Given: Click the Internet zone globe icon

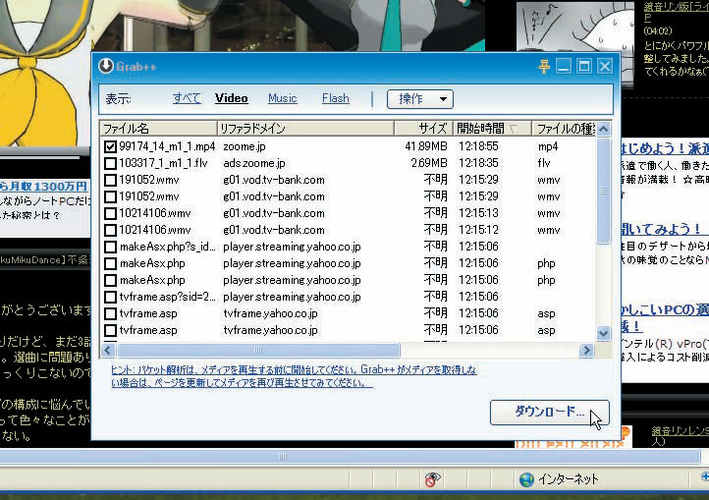Looking at the screenshot, I should 526,479.
